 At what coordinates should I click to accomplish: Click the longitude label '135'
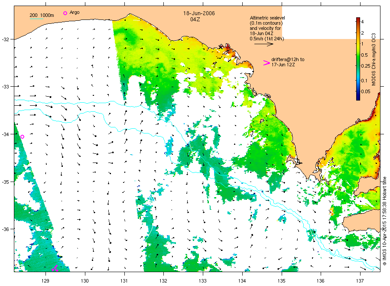pos(282,281)
